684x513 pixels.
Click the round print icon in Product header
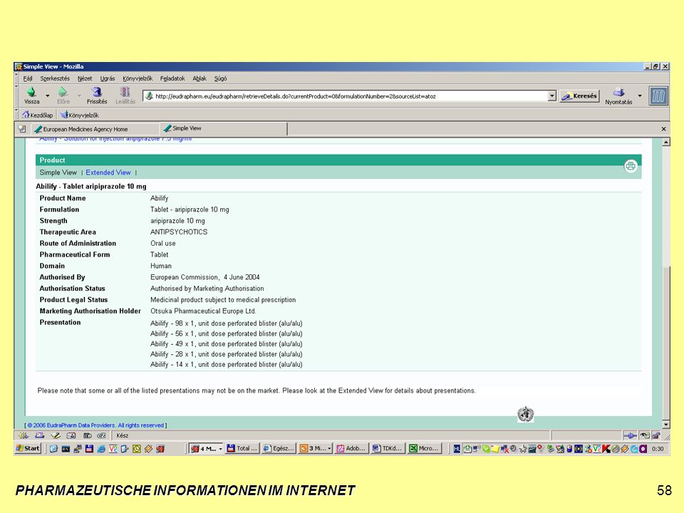631,166
